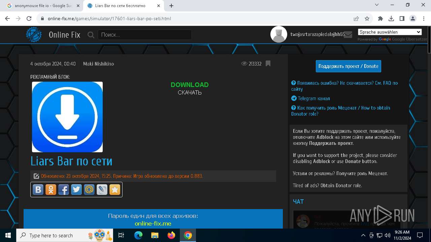Click the Online Fix gear logo
Screen dimensions: 431x242
pos(34,35)
